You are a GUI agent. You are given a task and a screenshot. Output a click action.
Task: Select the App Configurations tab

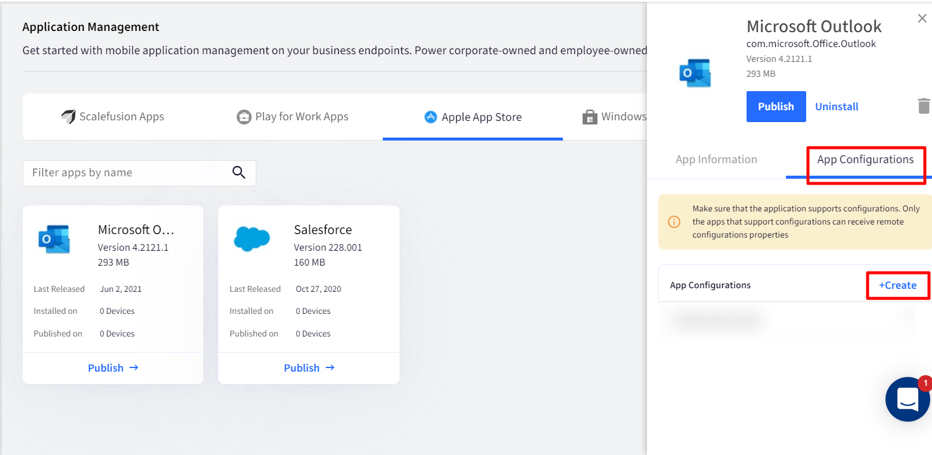pos(865,160)
